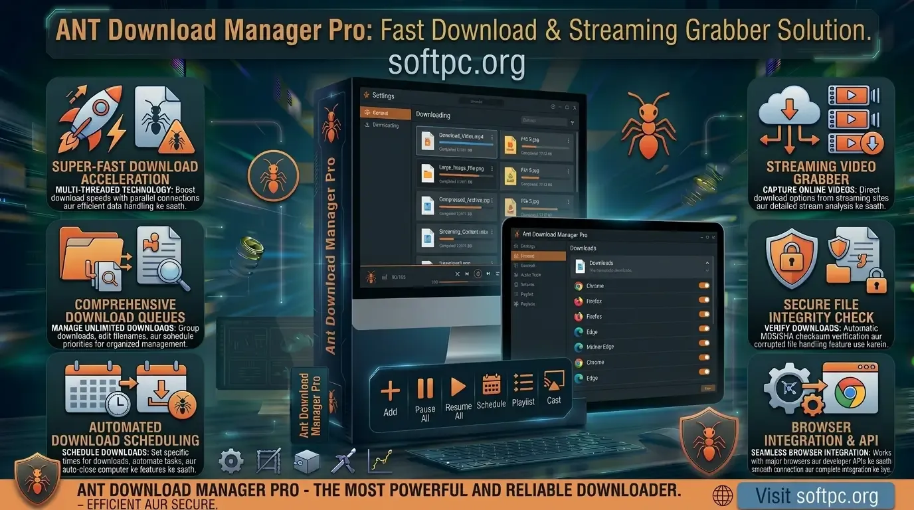This screenshot has width=914, height=510.
Task: Click the Pause All icon
Action: pyautogui.click(x=425, y=388)
